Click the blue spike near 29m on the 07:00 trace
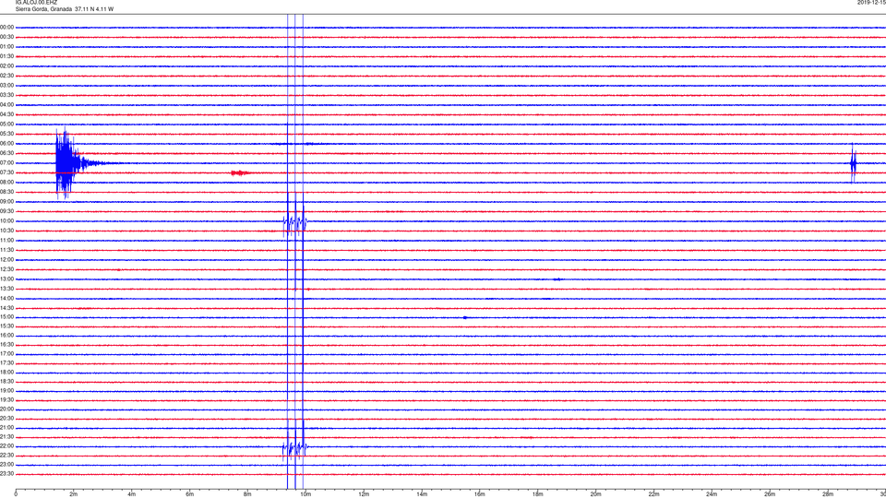 [853, 163]
